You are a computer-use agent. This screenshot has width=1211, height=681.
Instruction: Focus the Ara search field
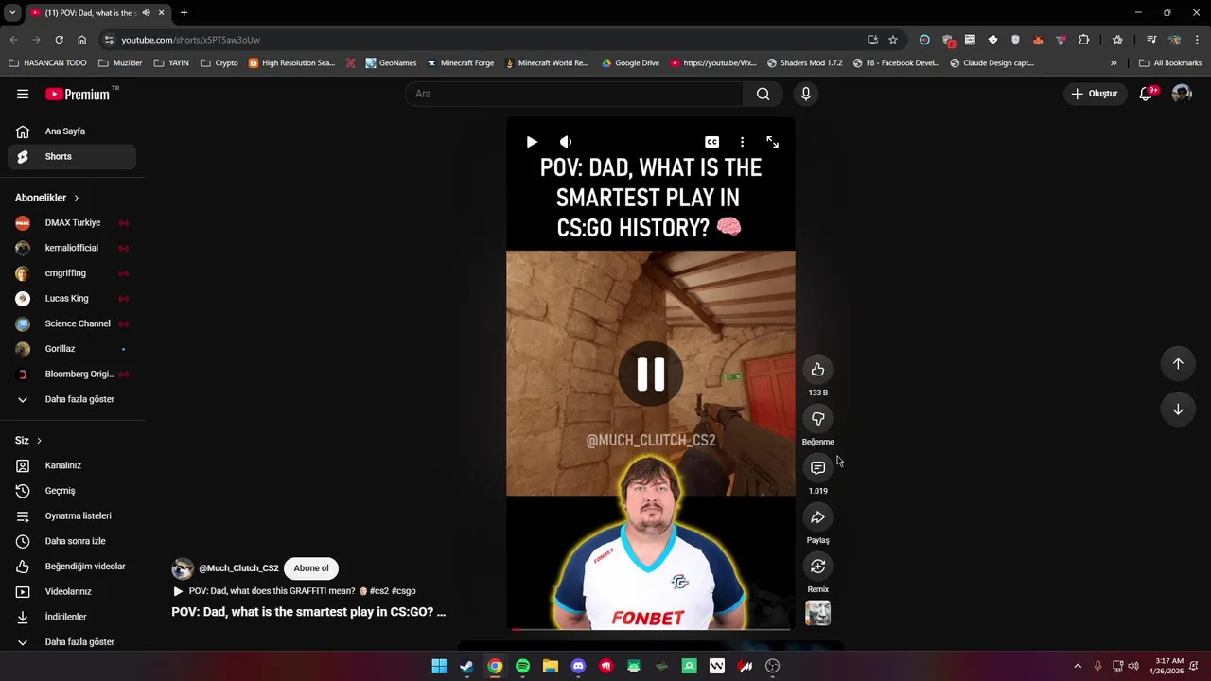tap(574, 94)
